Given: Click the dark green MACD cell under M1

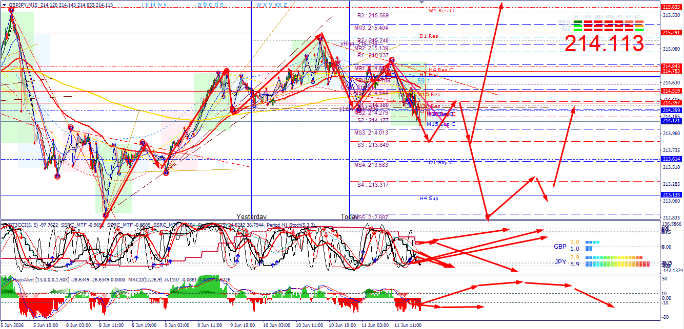Looking at the screenshot, I should point(578,21).
